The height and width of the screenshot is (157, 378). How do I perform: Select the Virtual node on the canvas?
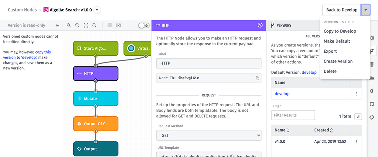(x=138, y=48)
